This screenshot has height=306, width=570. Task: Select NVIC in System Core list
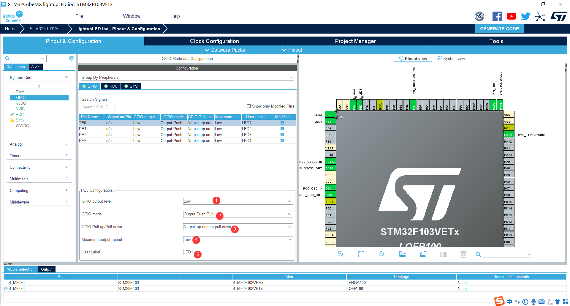(x=20, y=109)
